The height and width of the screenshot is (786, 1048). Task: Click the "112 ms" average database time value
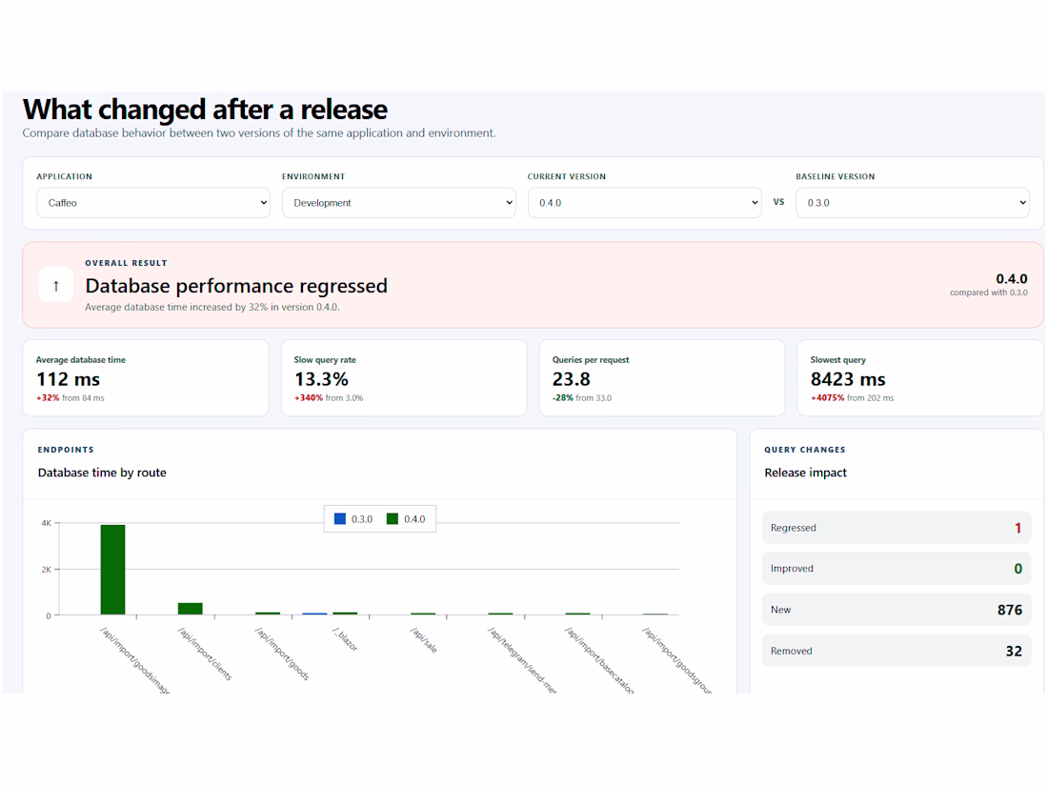(x=69, y=379)
